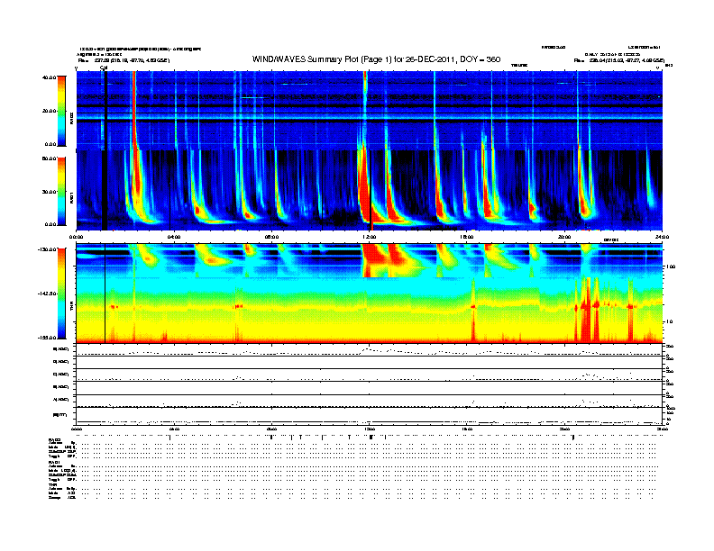Click the -130.00 label on TNR scale

(x=47, y=249)
